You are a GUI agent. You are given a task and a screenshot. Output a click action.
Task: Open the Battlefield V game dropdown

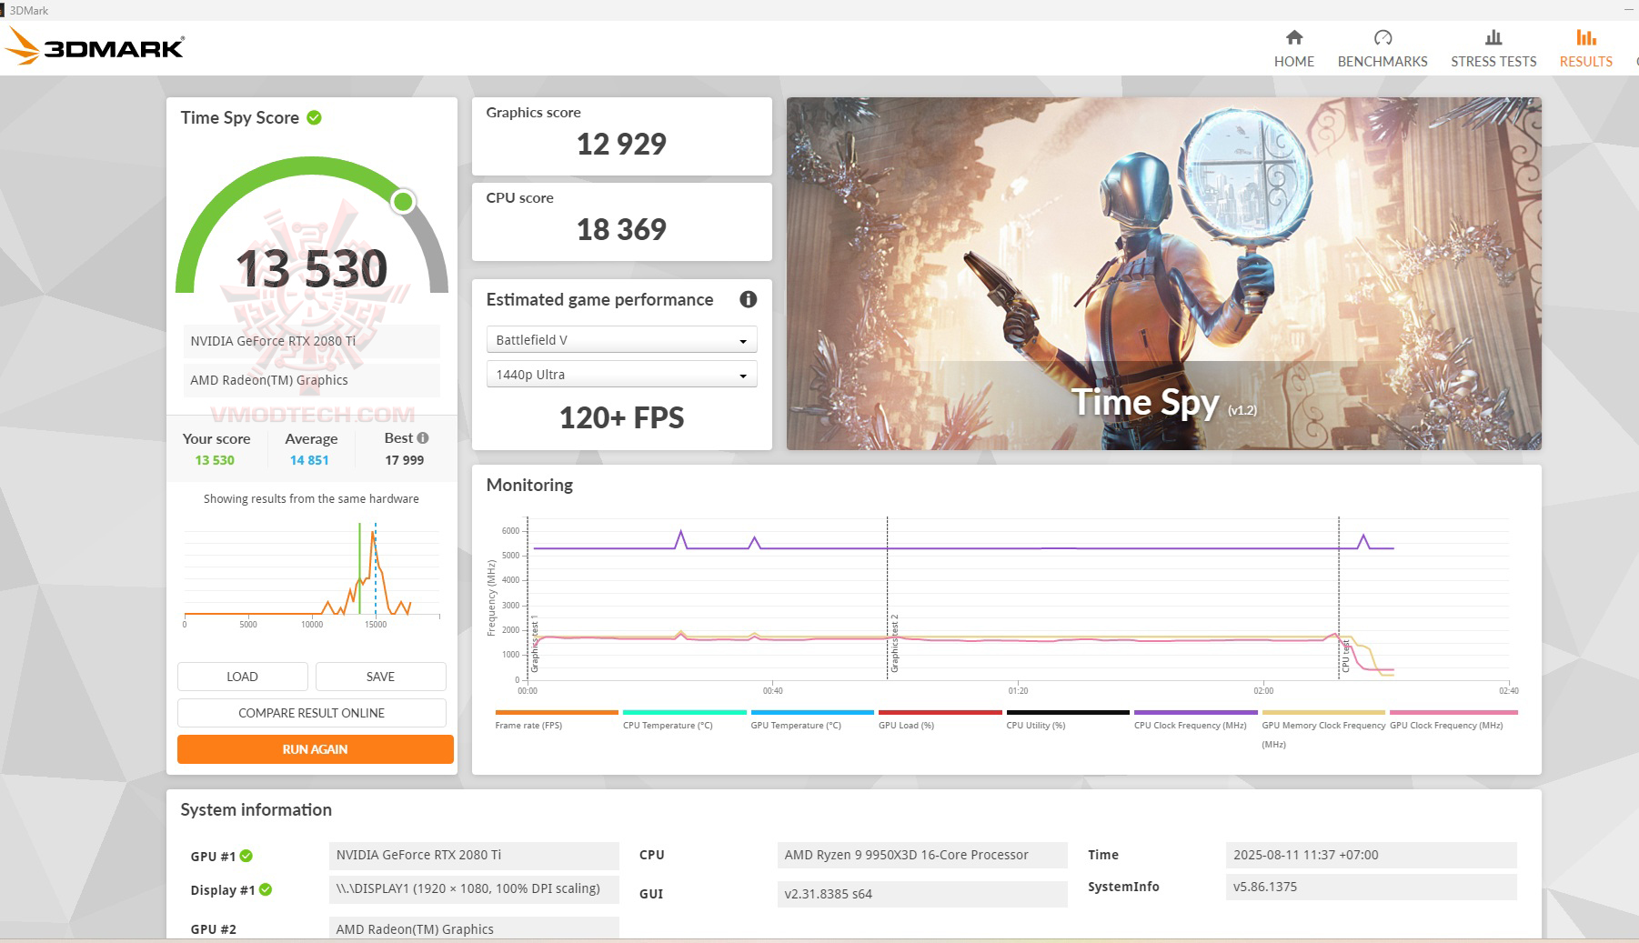click(621, 338)
